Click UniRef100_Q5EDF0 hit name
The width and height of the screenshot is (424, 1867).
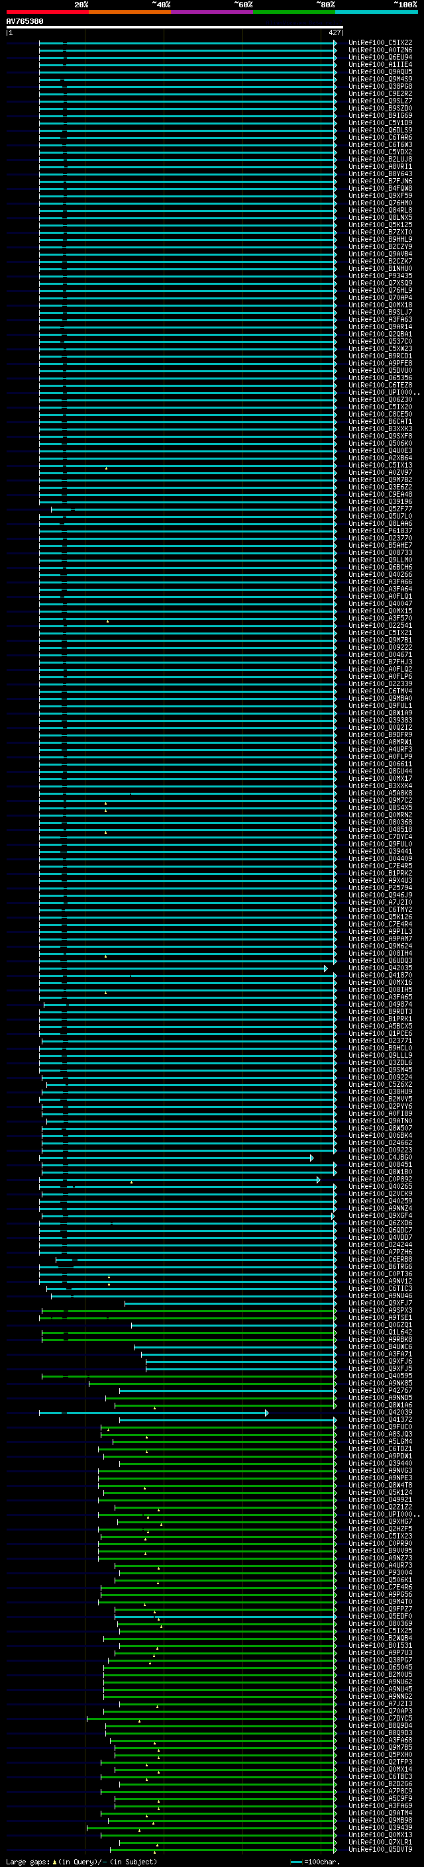click(380, 1616)
